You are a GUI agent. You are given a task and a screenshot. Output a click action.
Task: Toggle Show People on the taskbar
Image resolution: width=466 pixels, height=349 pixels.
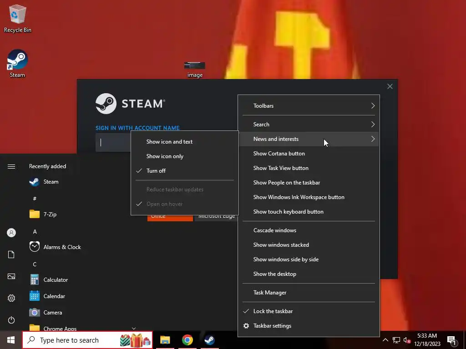pos(309,183)
